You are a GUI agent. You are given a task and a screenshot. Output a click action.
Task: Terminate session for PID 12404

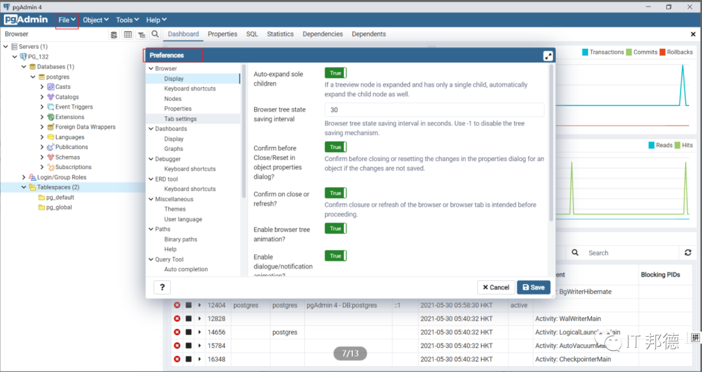[x=177, y=305]
